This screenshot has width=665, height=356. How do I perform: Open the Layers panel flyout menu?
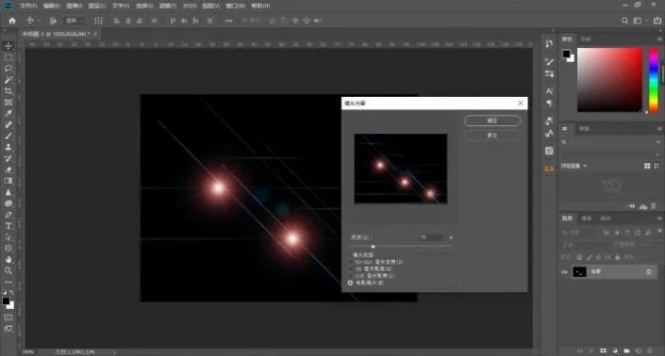tap(659, 218)
